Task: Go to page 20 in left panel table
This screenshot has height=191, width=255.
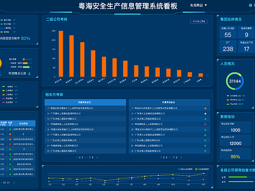Action: [x=4, y=183]
